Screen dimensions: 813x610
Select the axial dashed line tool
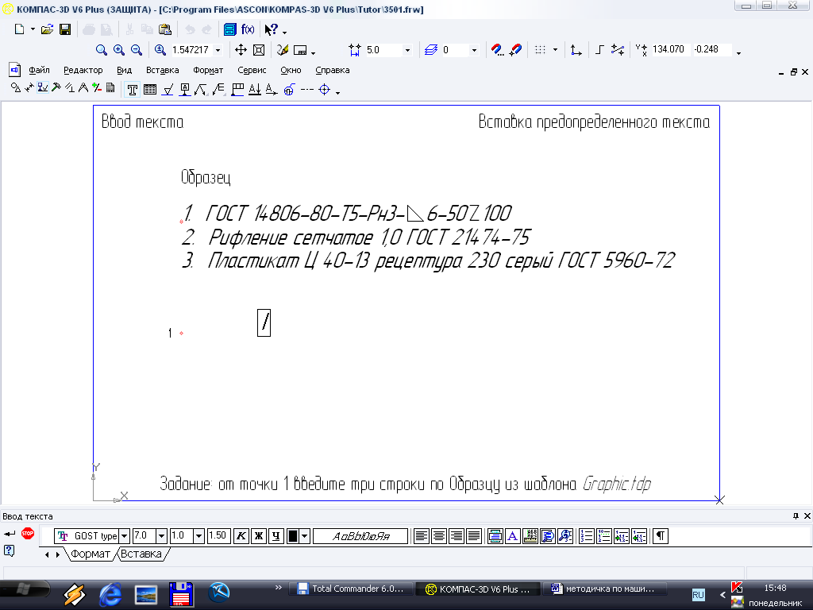pos(307,90)
